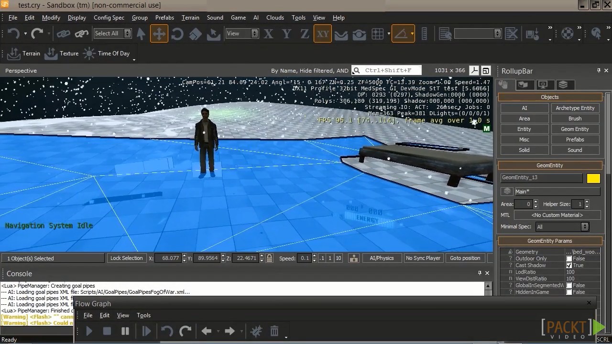The height and width of the screenshot is (344, 612).
Task: Open the Time Of Day editor
Action: pyautogui.click(x=106, y=54)
